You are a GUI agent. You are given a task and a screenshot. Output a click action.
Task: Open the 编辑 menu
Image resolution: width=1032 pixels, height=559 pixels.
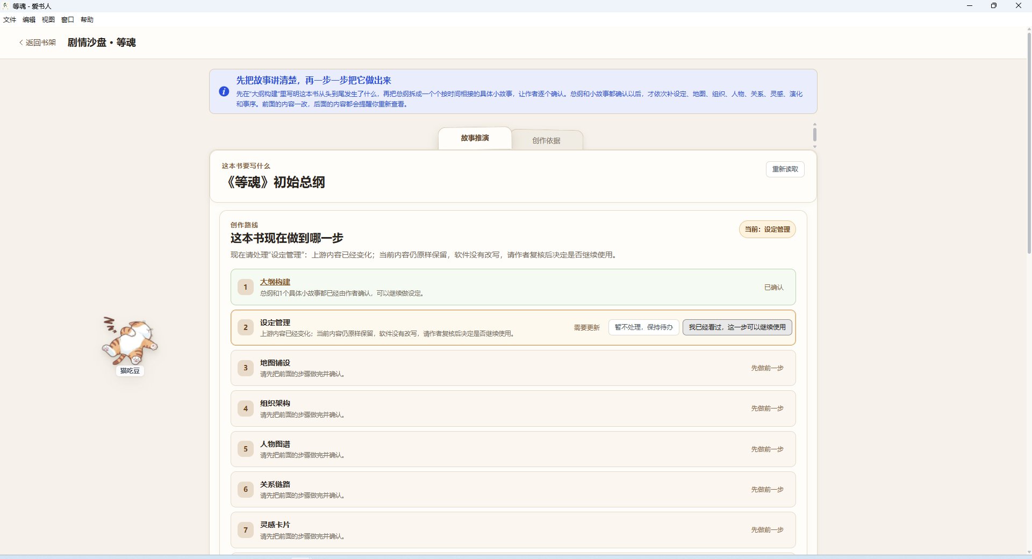[x=29, y=20]
